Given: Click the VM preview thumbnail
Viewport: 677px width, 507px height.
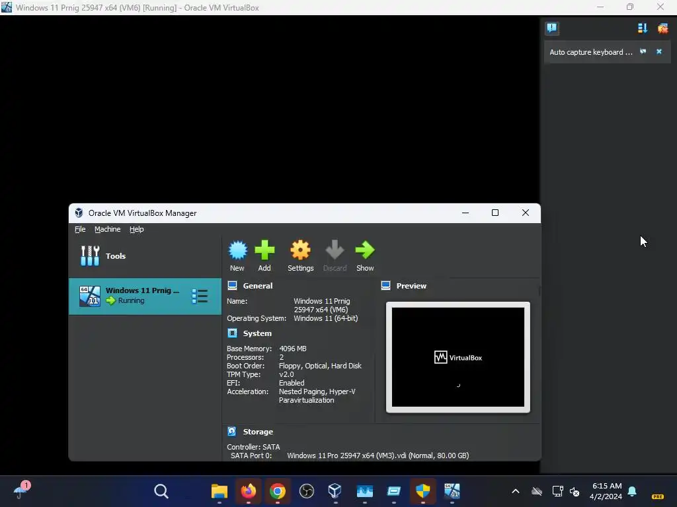Looking at the screenshot, I should pos(458,357).
